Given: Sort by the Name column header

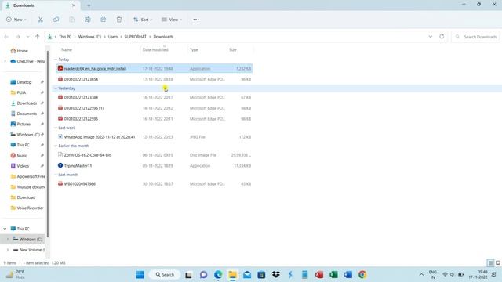Looking at the screenshot, I should [x=67, y=50].
